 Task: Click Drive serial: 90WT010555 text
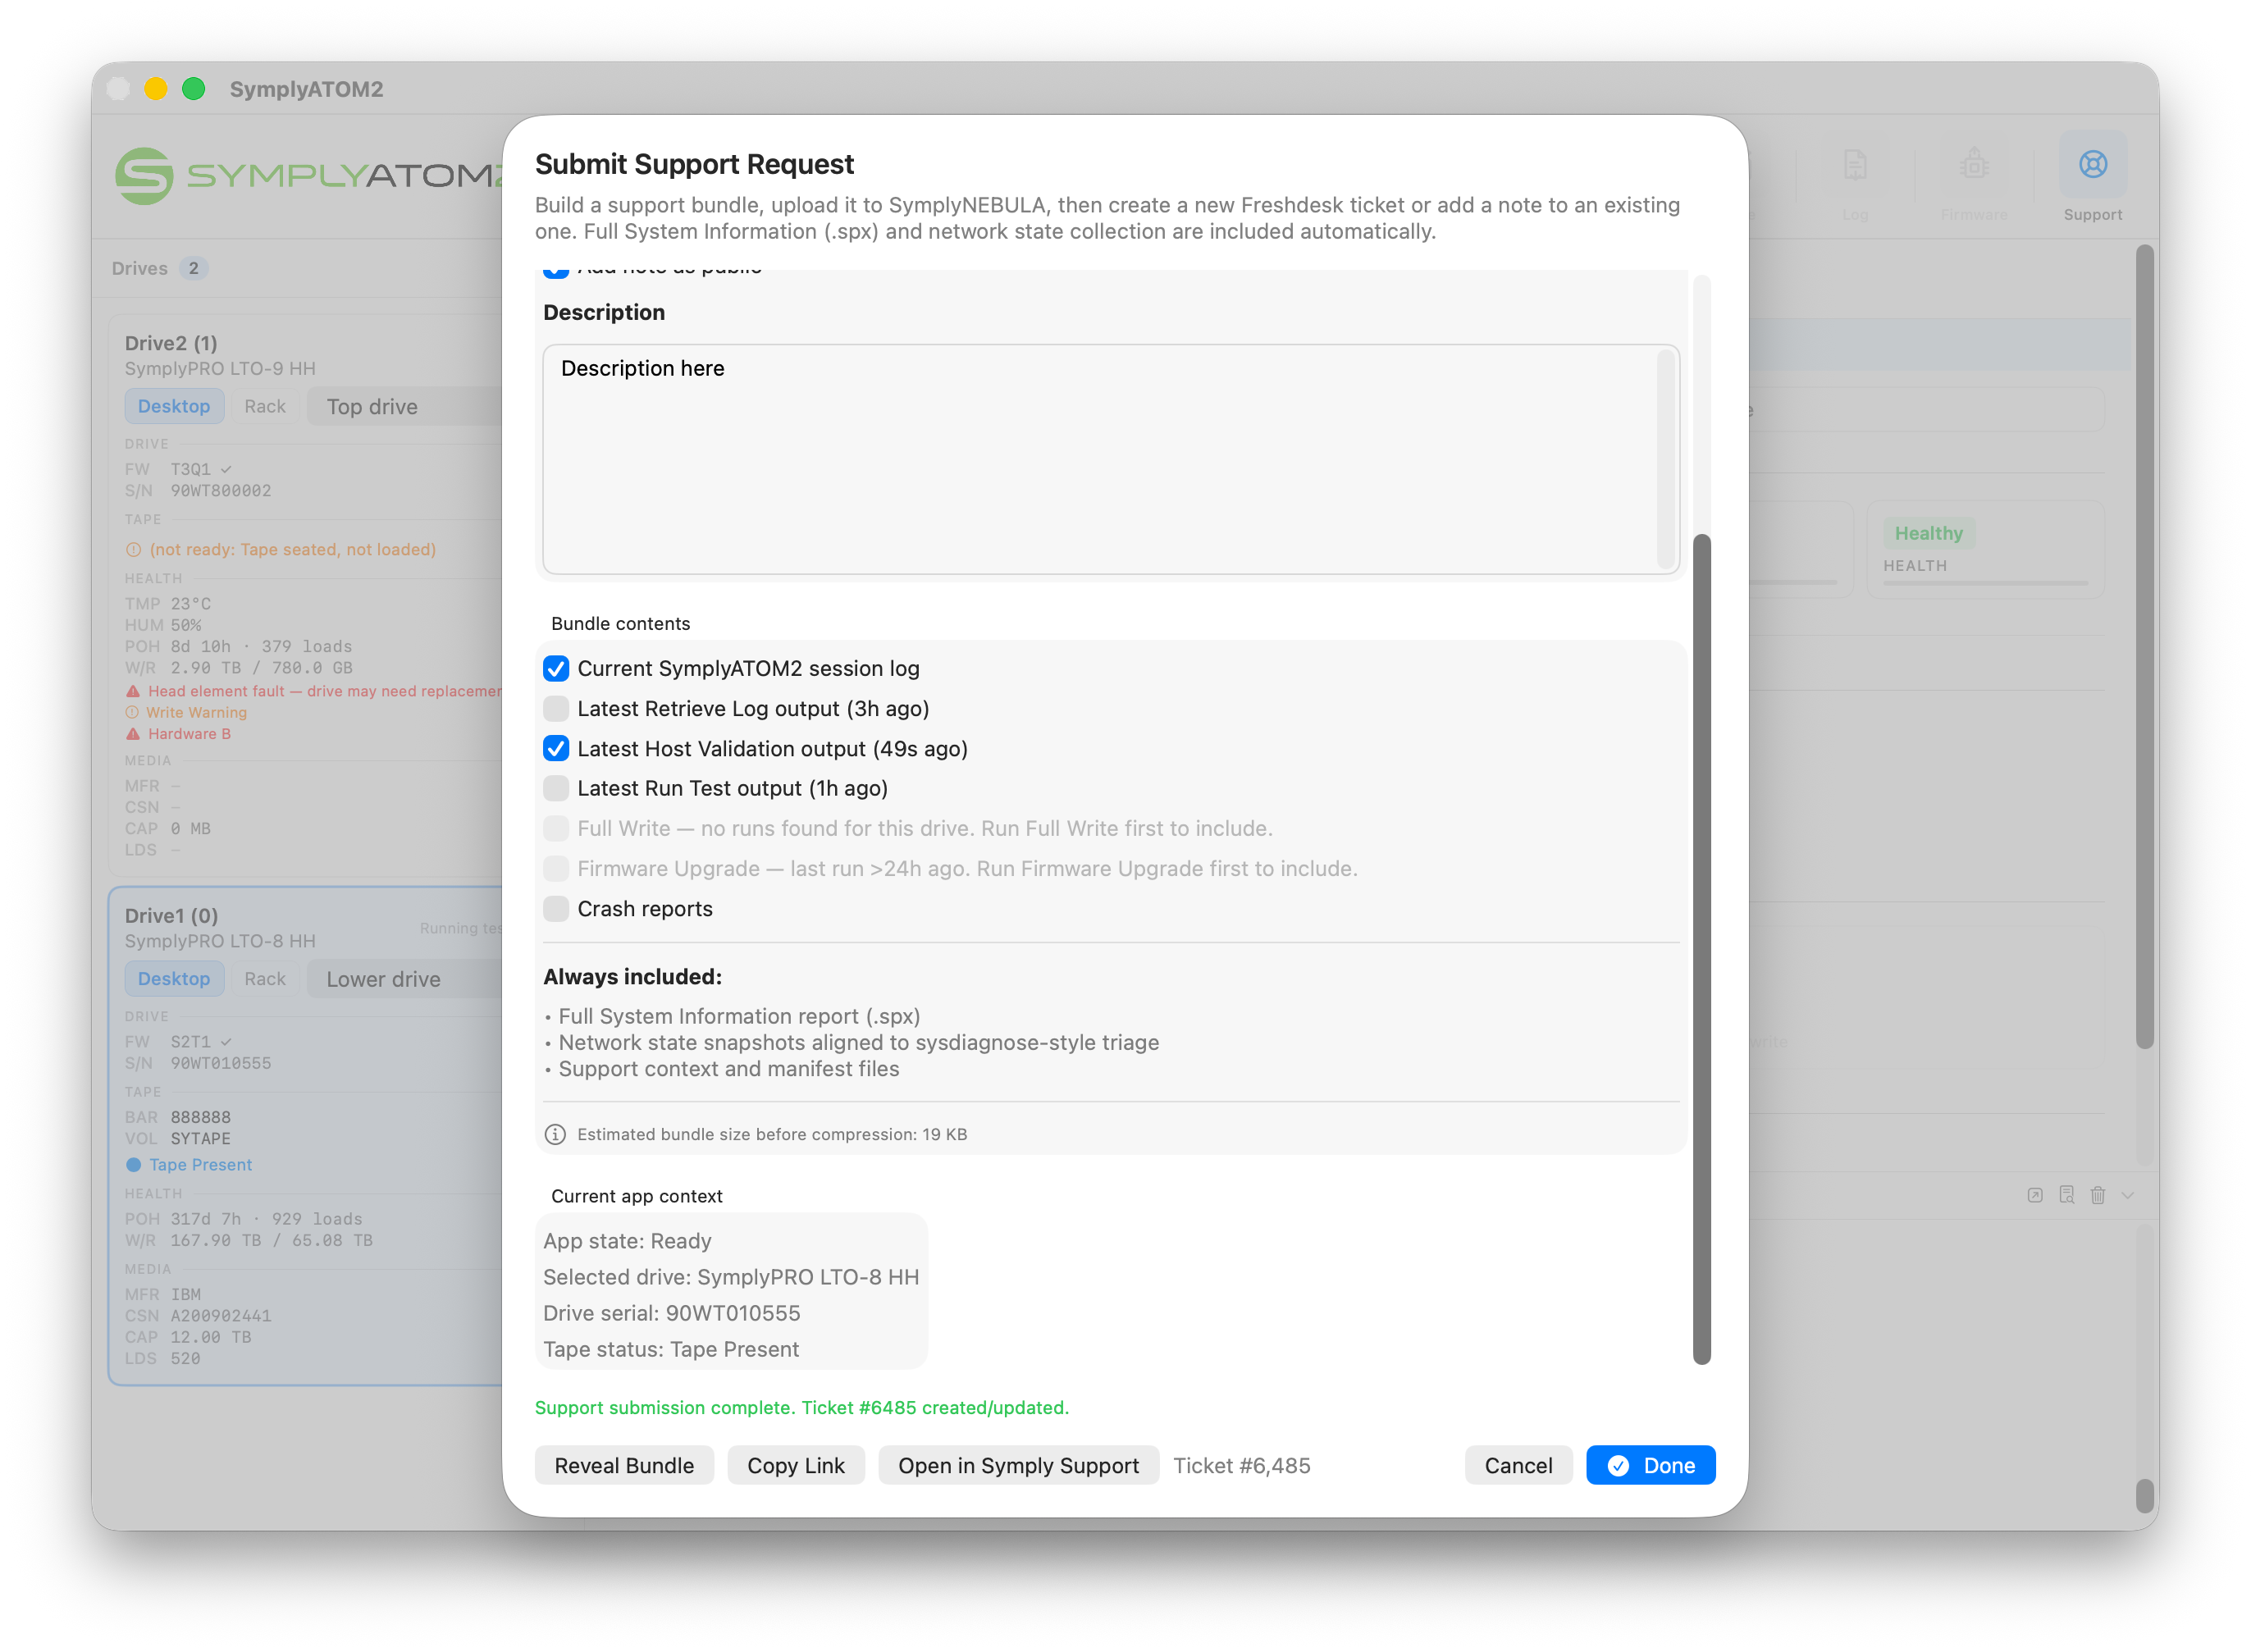tap(671, 1313)
